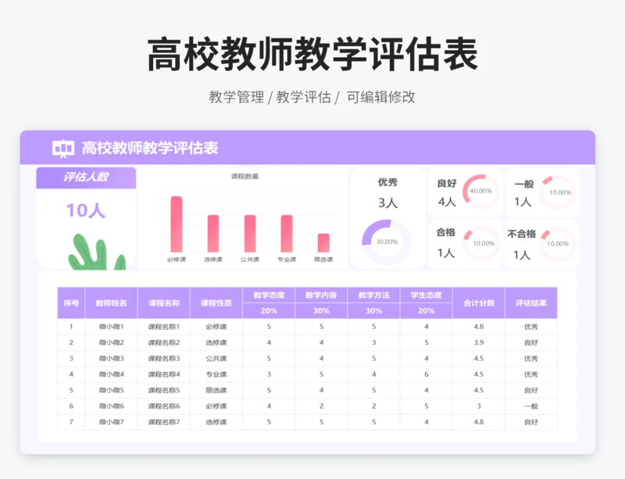Click the 学生态度 column header
The image size is (625, 479).
click(426, 295)
